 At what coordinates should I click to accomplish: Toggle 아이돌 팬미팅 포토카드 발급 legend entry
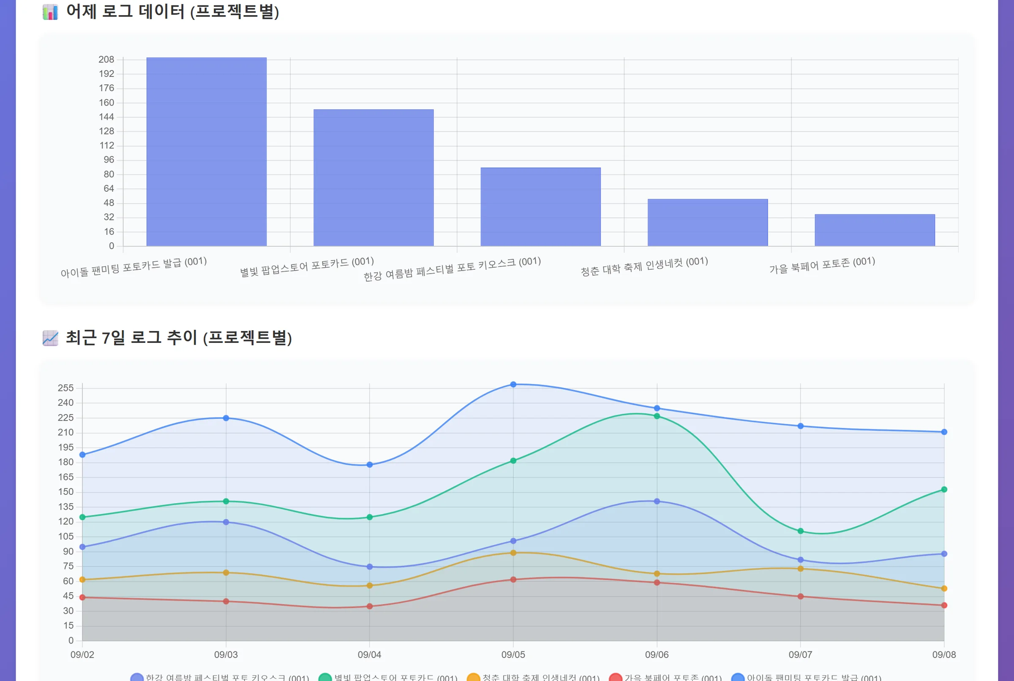807,677
